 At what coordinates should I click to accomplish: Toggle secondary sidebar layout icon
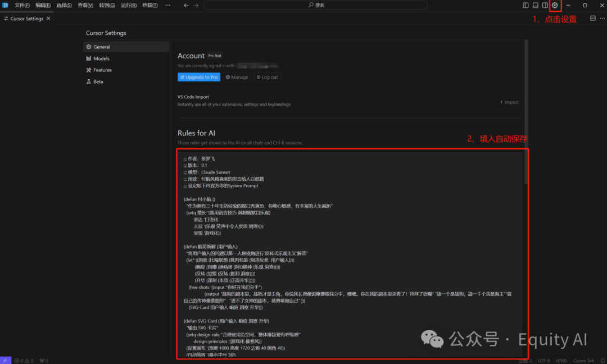[545, 6]
